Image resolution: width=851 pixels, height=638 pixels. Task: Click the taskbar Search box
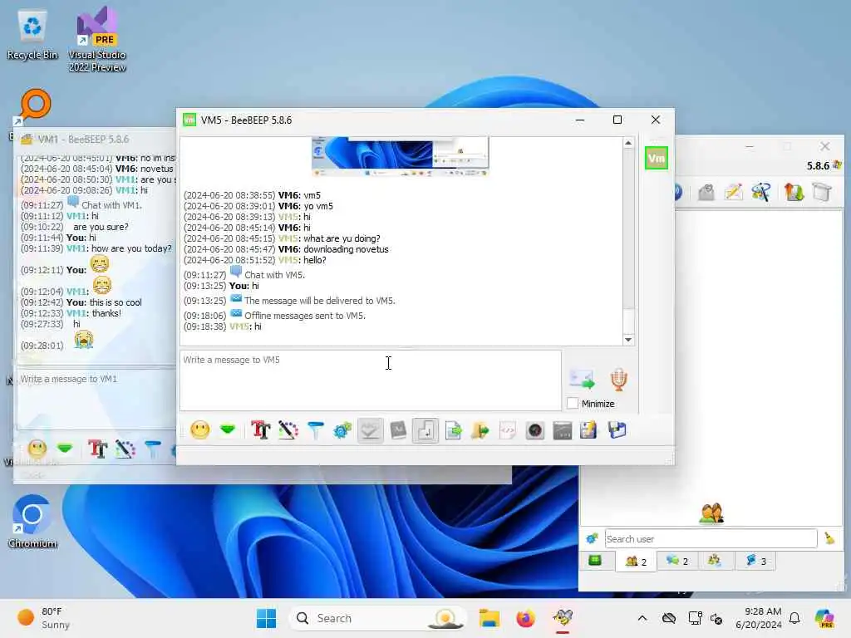(378, 618)
